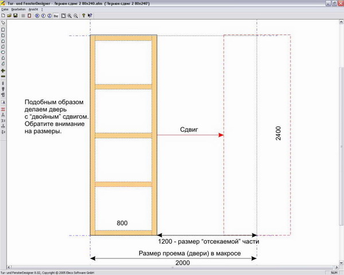Open the Bearbeiten menu

(18, 10)
